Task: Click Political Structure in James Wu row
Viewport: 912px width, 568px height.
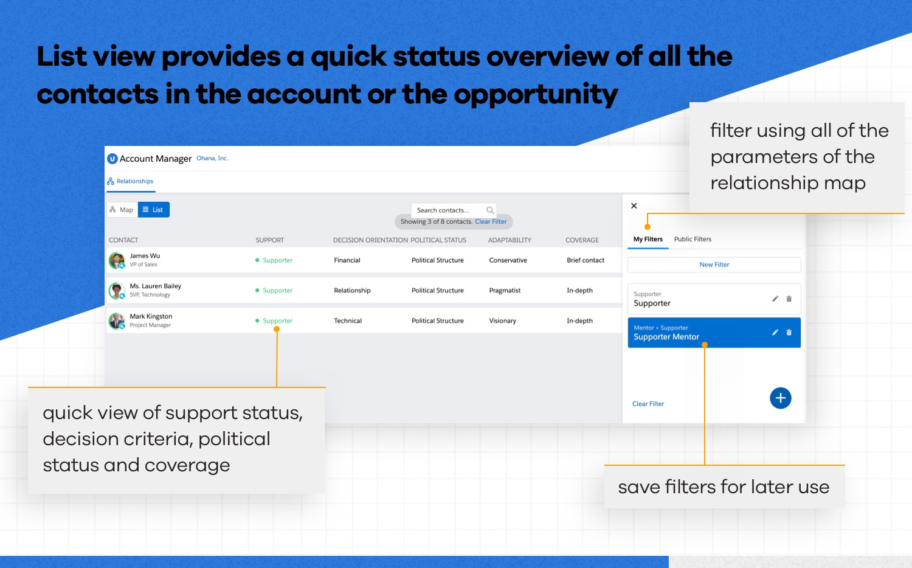Action: [x=438, y=260]
